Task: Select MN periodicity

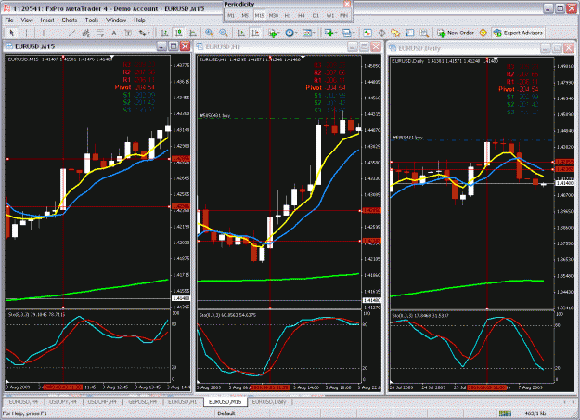Action: coord(343,15)
